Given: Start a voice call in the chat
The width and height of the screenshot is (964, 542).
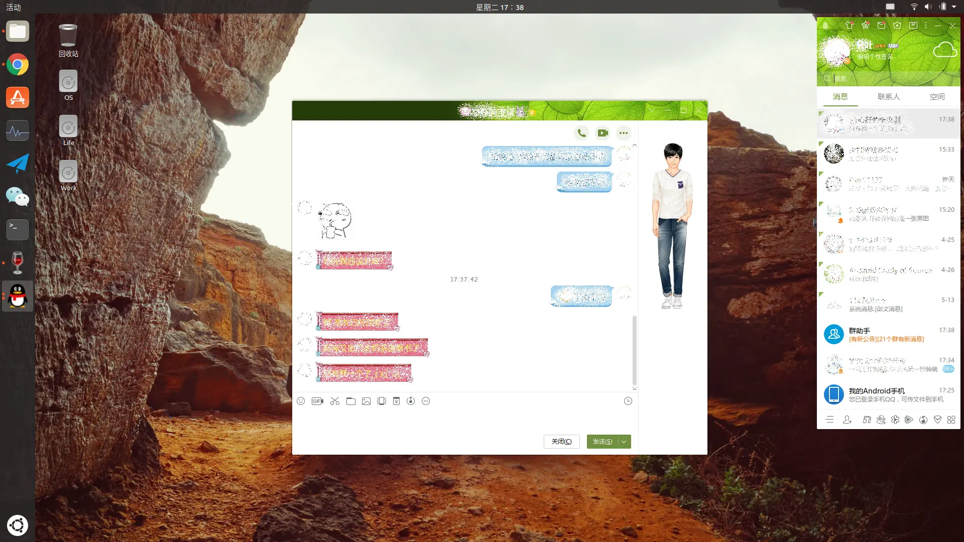Looking at the screenshot, I should click(581, 133).
